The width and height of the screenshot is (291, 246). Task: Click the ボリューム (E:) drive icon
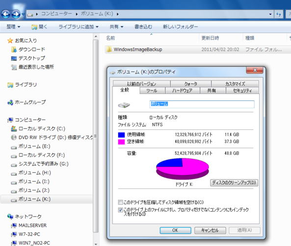[x=14, y=147]
